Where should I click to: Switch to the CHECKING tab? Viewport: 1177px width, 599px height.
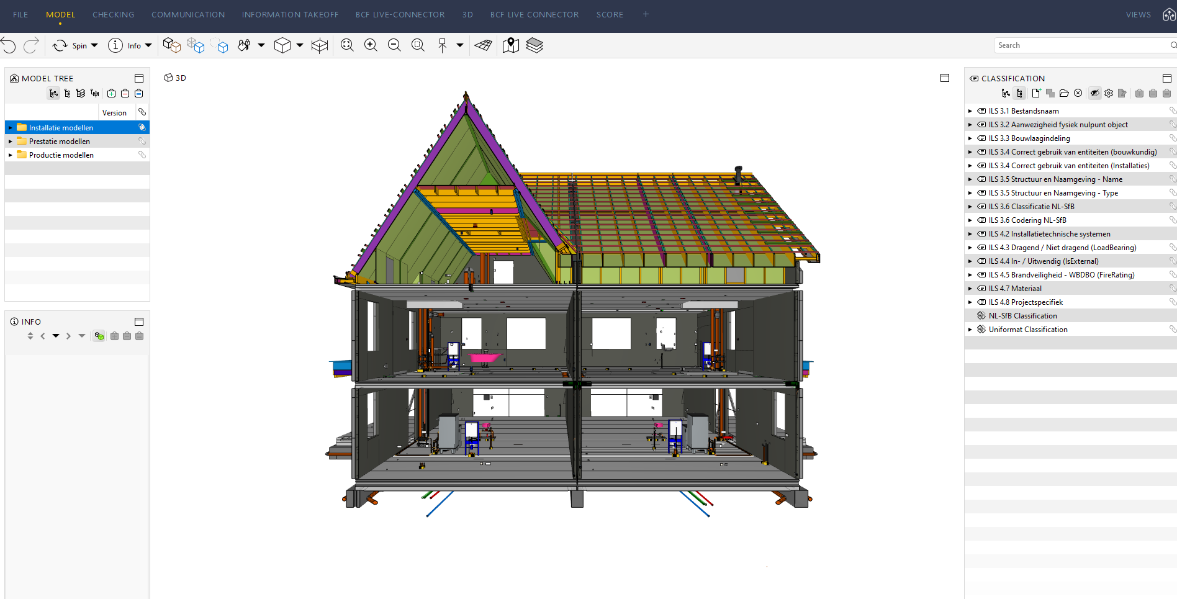tap(113, 14)
